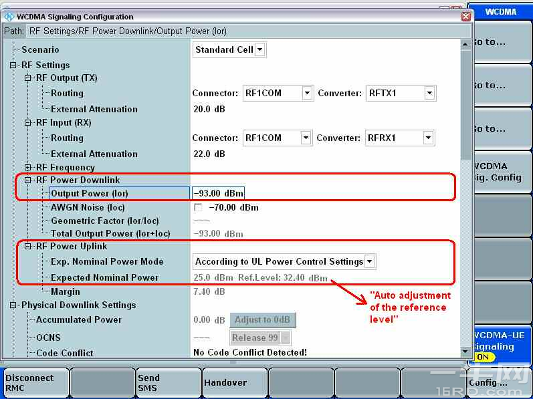The image size is (533, 399).
Task: Enable the AWGN Noise (Ioc) checkbox
Action: [x=198, y=208]
